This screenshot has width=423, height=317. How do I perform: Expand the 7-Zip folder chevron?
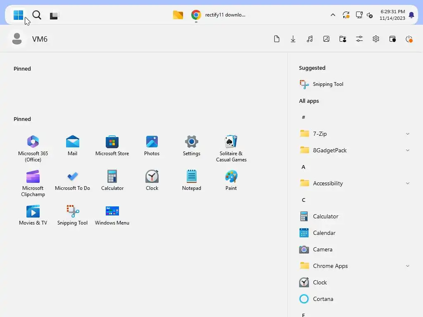pos(408,134)
